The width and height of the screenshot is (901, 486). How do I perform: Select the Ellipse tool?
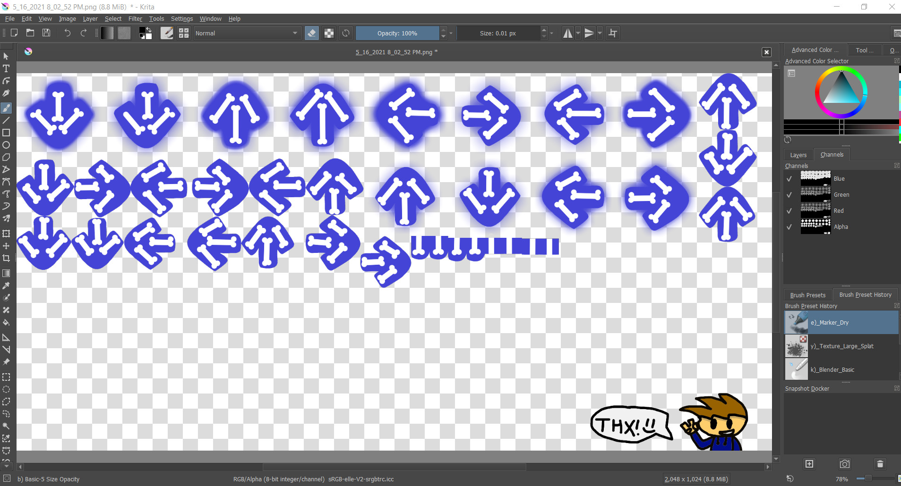[6, 145]
